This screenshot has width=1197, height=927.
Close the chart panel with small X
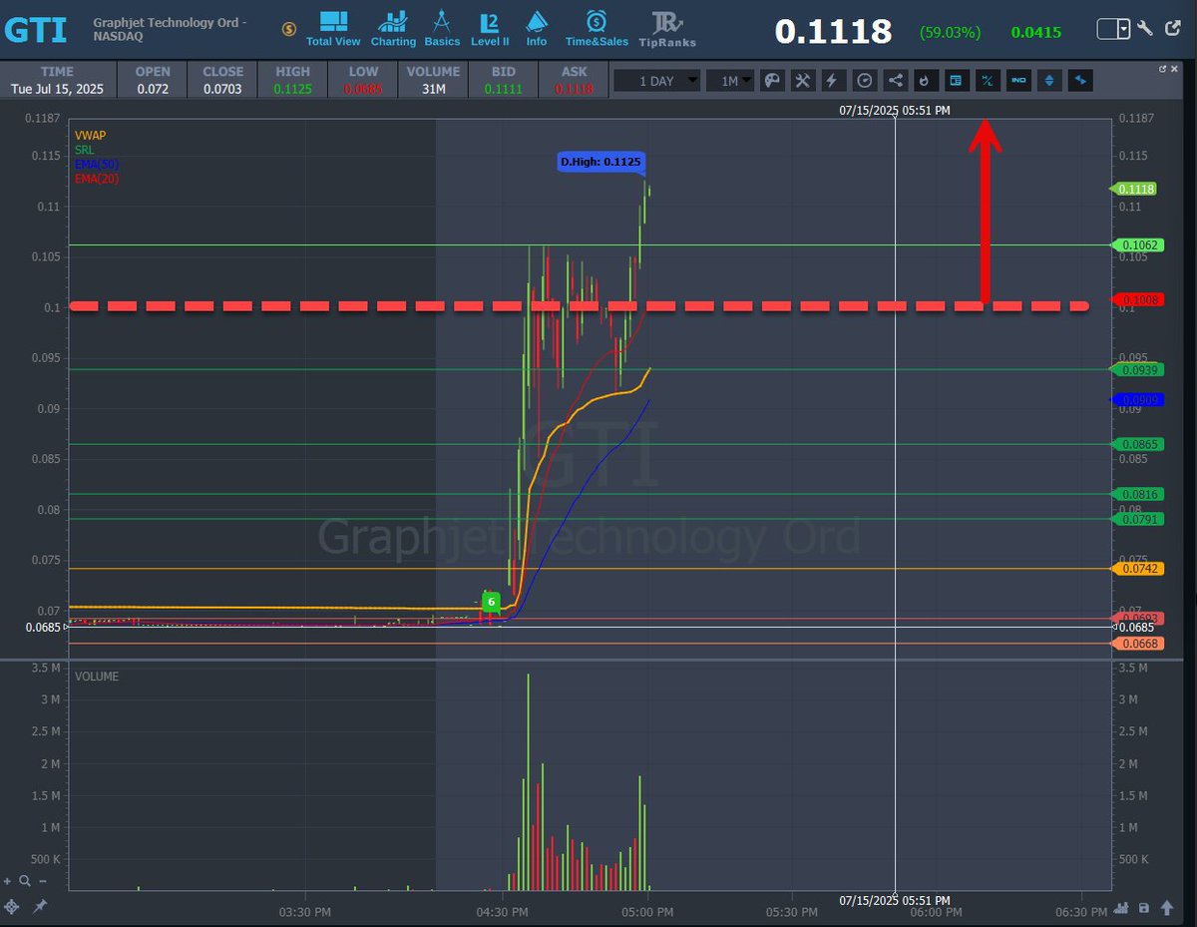[x=1176, y=69]
